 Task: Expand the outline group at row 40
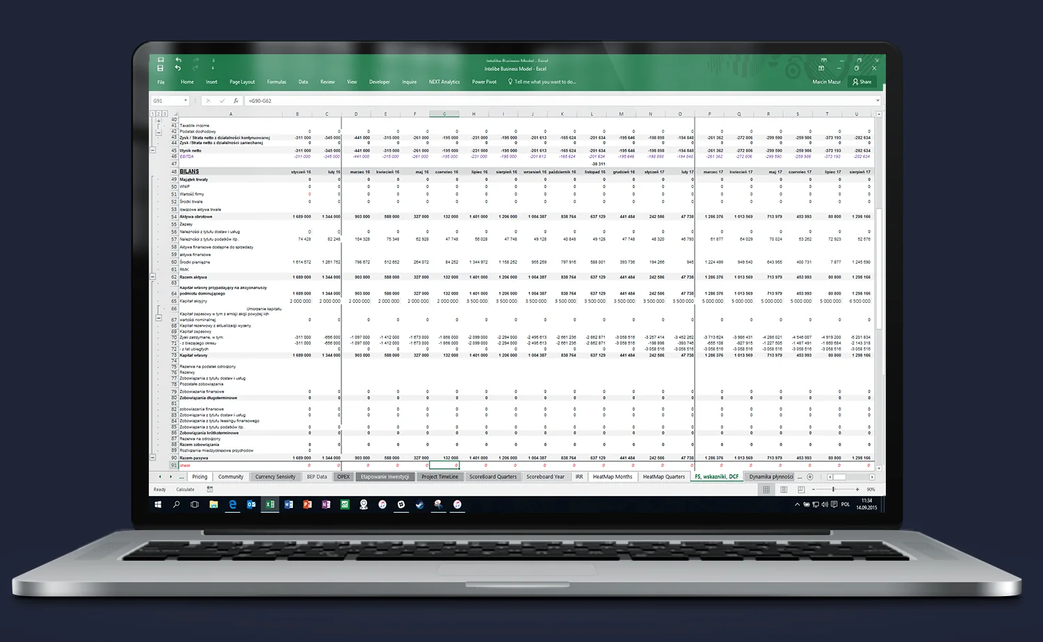point(159,120)
